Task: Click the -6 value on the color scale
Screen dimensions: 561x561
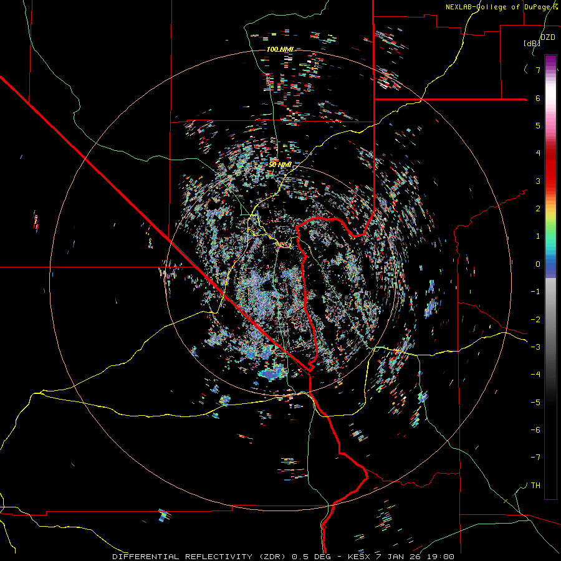Action: 535,430
